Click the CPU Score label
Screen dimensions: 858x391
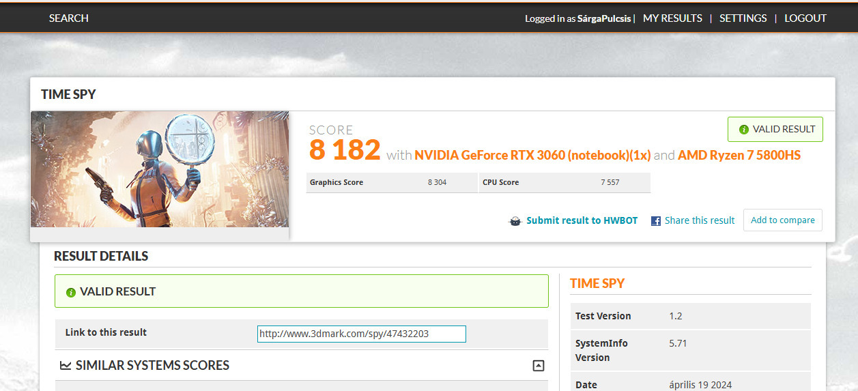500,182
